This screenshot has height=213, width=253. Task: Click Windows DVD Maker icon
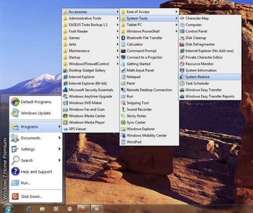[x=65, y=103]
